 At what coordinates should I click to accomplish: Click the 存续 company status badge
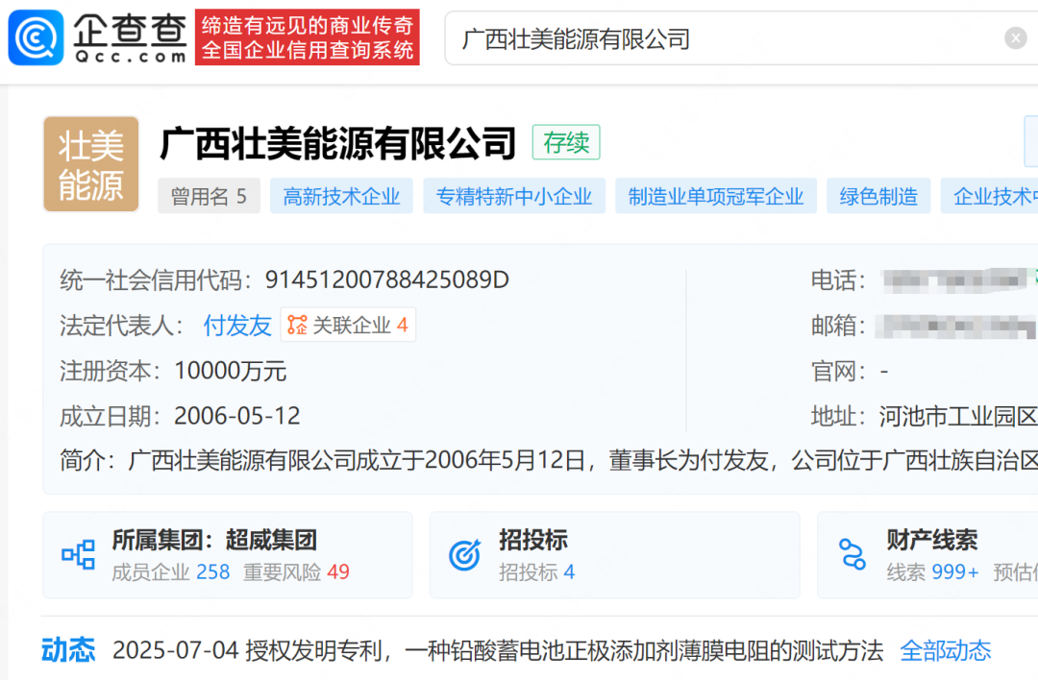pyautogui.click(x=566, y=143)
